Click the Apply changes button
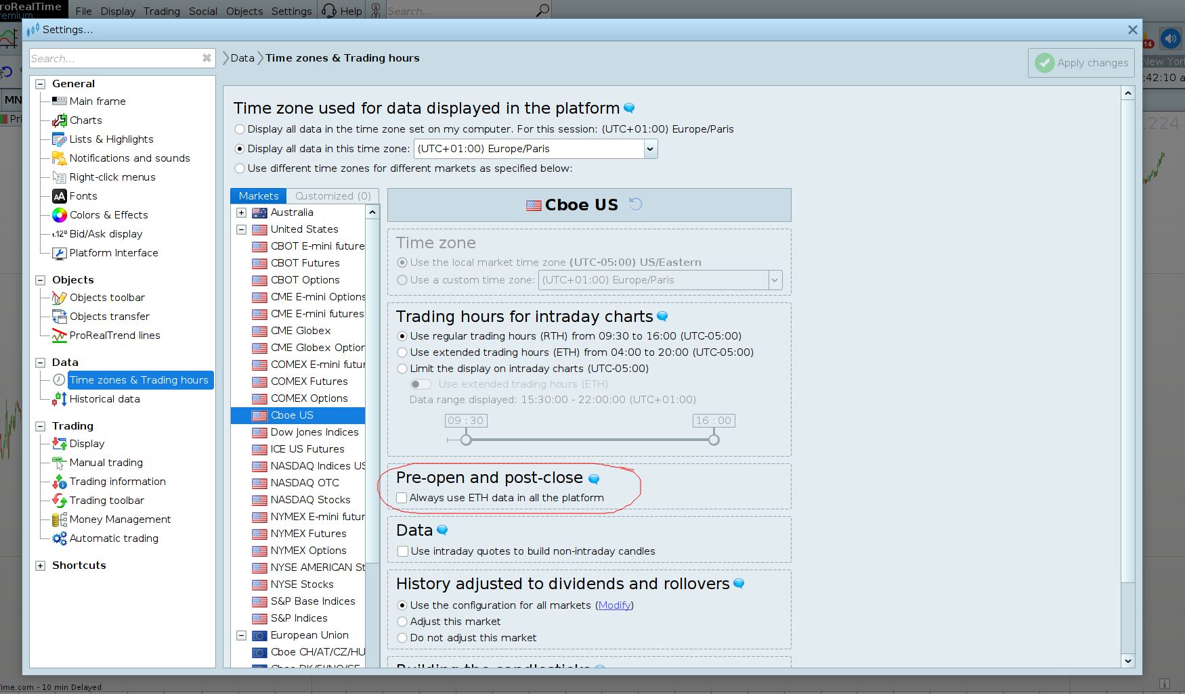This screenshot has width=1185, height=694. coord(1081,63)
